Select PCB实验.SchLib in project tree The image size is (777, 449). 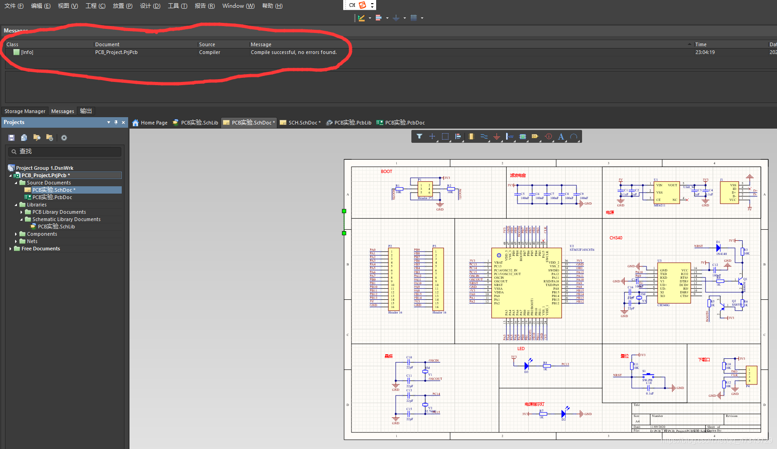pyautogui.click(x=56, y=227)
